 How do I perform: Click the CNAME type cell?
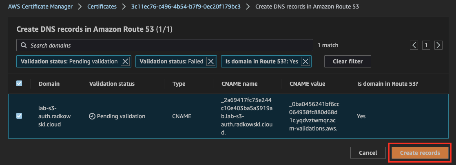pyautogui.click(x=182, y=116)
